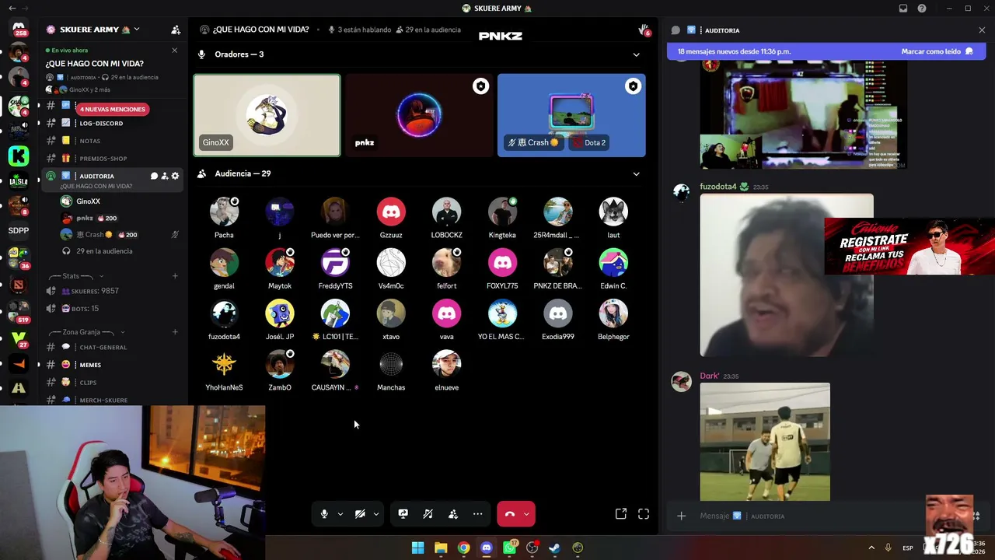The width and height of the screenshot is (995, 560).
Task: Open the green K server icon
Action: tap(19, 156)
